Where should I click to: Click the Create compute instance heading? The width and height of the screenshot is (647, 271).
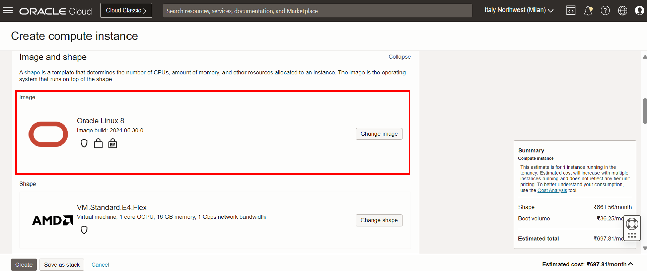point(74,36)
